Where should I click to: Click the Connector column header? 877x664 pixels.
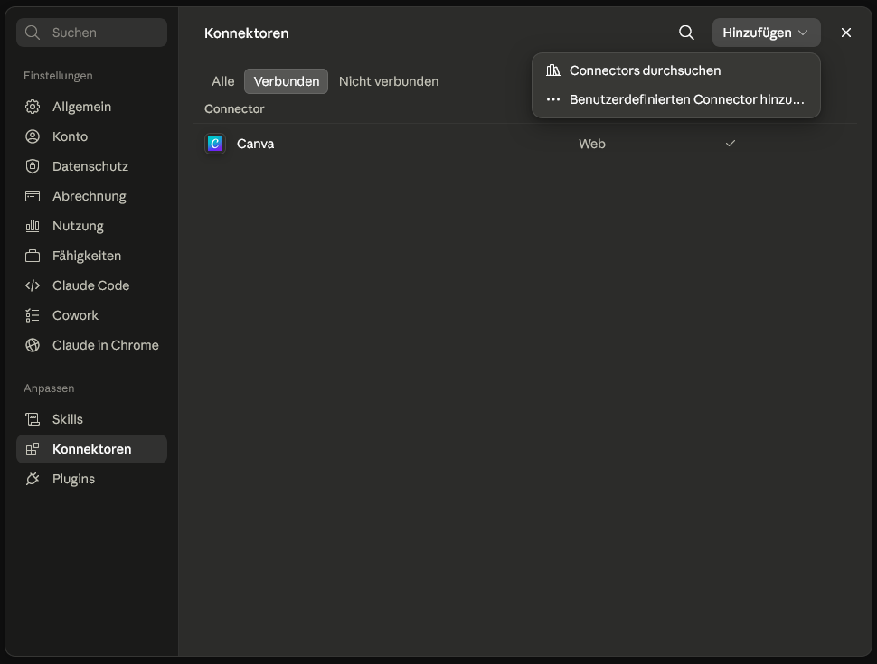coord(234,109)
